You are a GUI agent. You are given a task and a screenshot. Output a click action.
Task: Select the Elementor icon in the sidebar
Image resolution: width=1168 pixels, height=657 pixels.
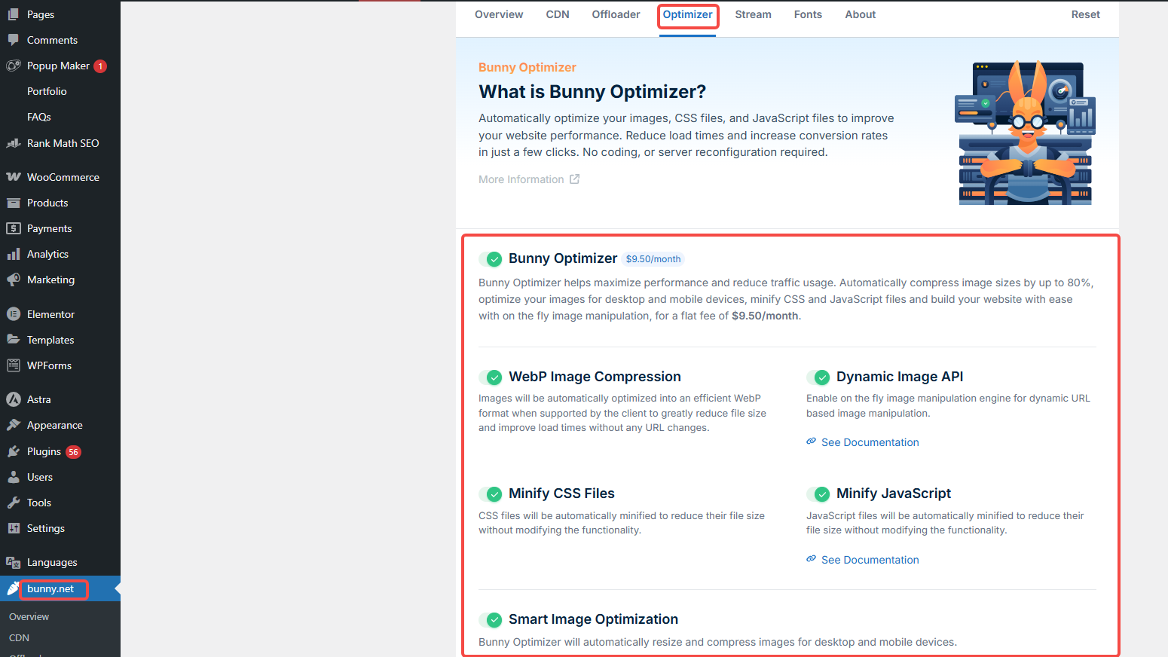(12, 313)
